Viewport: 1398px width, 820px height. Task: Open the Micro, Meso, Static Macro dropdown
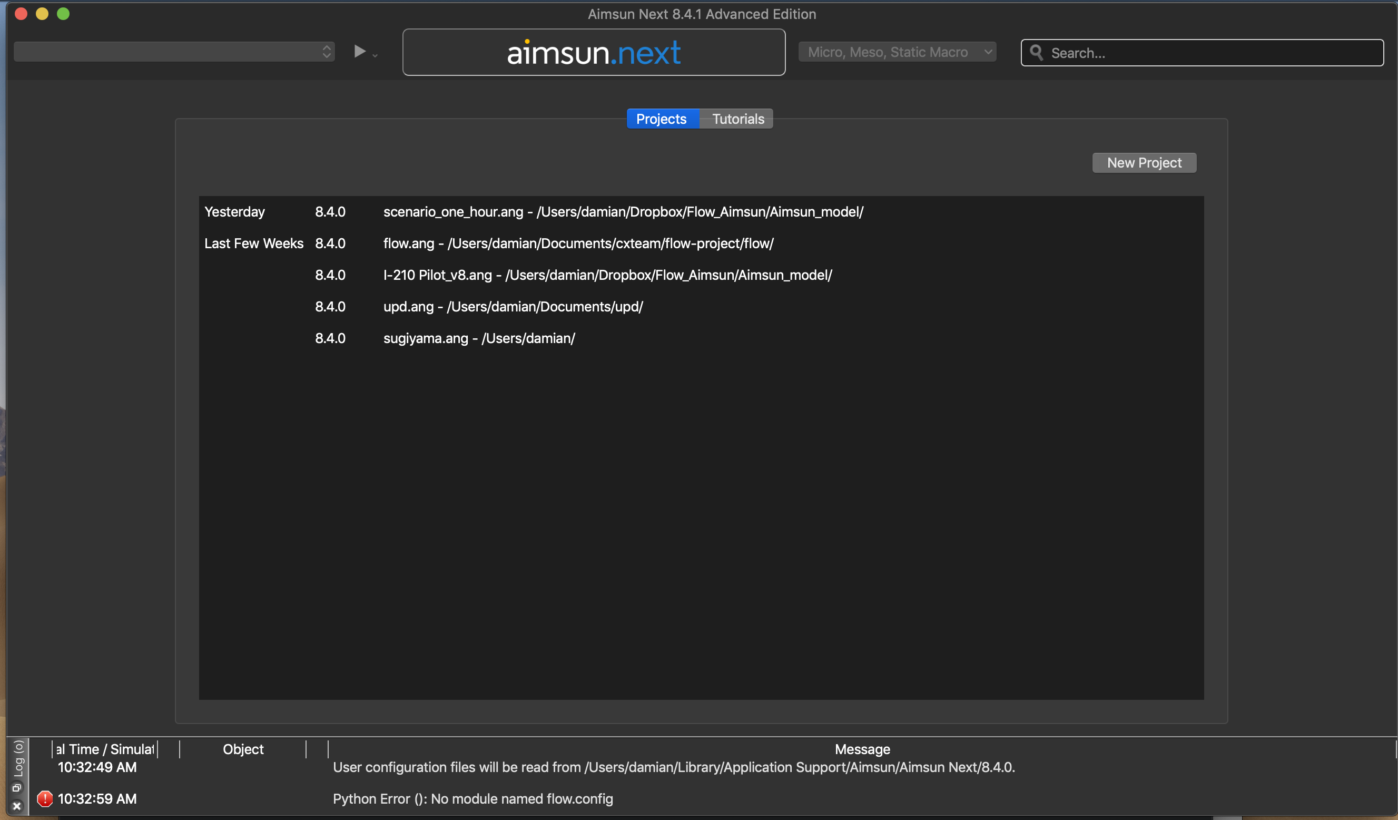[x=897, y=52]
